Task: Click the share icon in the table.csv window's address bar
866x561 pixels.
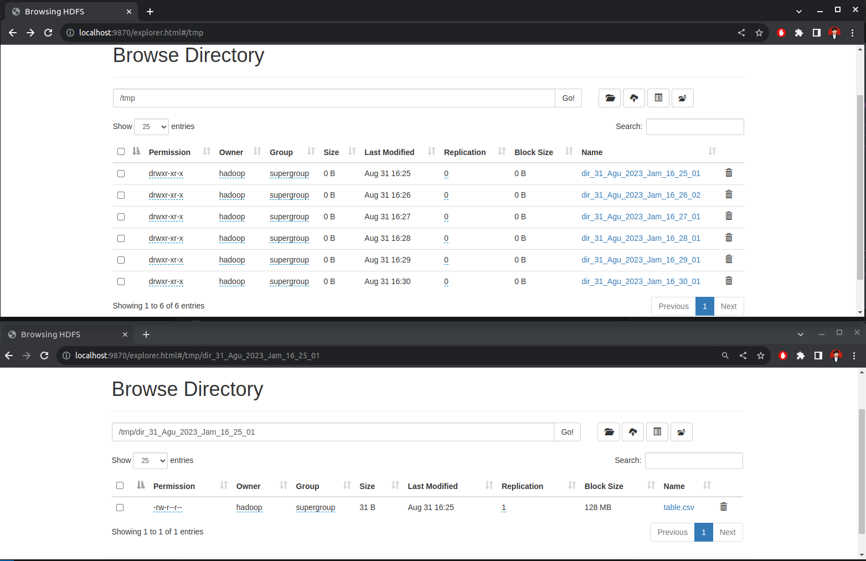Action: (743, 356)
